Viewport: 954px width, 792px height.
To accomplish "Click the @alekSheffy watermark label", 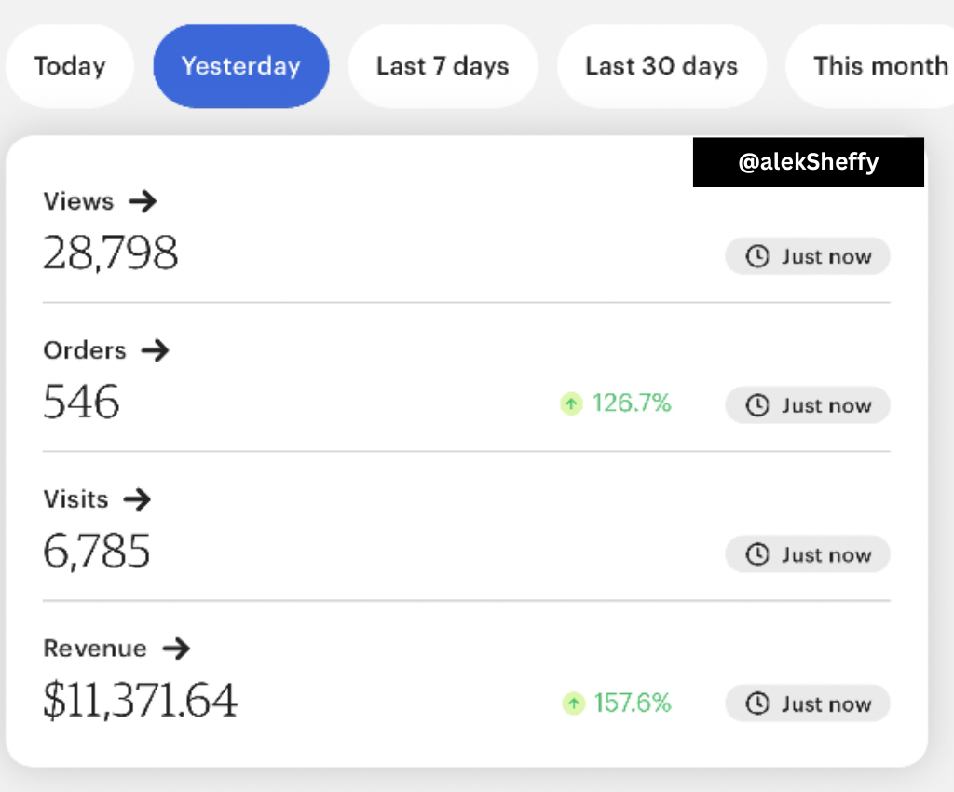I will (x=808, y=162).
